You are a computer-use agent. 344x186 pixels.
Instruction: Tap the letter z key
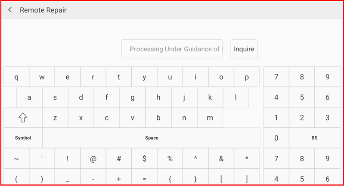pos(55,118)
